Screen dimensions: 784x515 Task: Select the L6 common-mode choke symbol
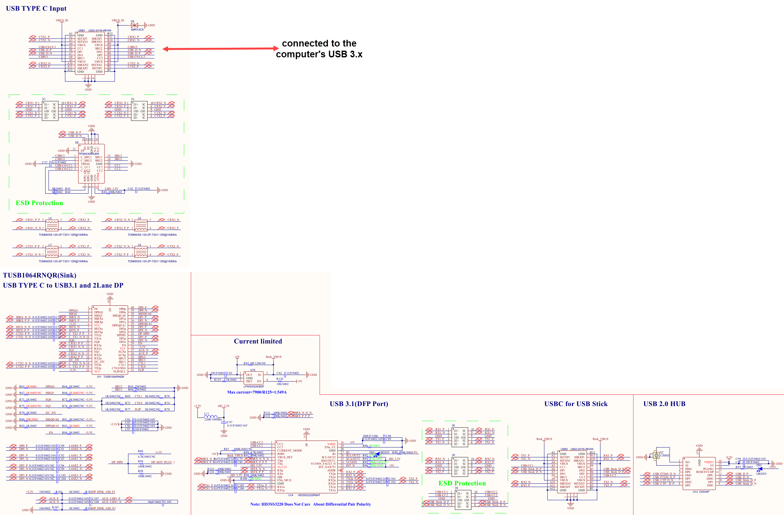[x=141, y=225]
